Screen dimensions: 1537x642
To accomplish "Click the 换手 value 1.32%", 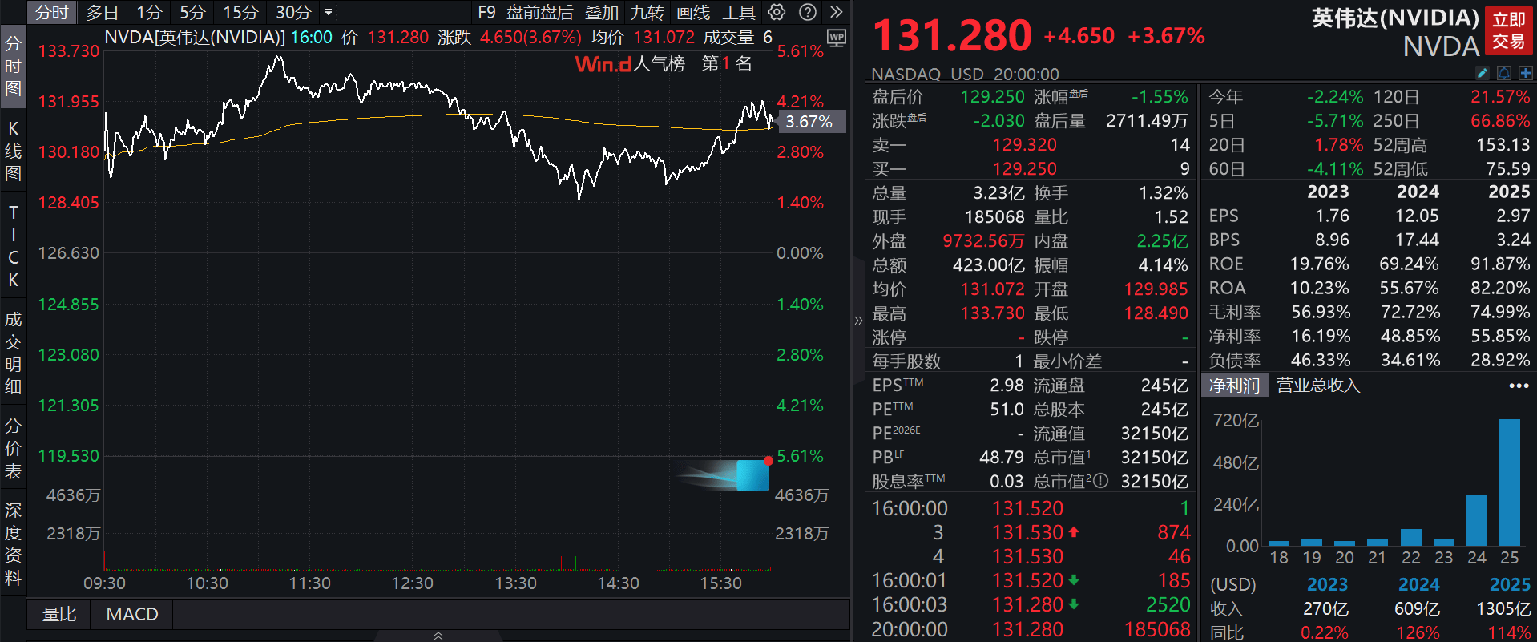I will coord(1164,193).
